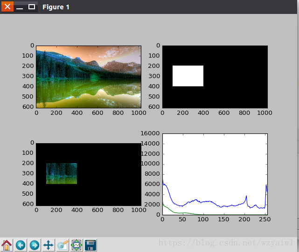
Task: Click the 8000 y-axis tick label
Action: 152,174
